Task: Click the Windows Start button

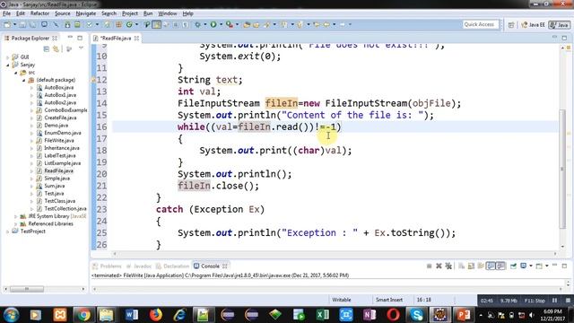Action: pos(11,315)
